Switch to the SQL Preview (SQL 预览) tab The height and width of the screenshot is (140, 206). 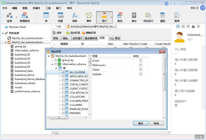tap(115, 38)
